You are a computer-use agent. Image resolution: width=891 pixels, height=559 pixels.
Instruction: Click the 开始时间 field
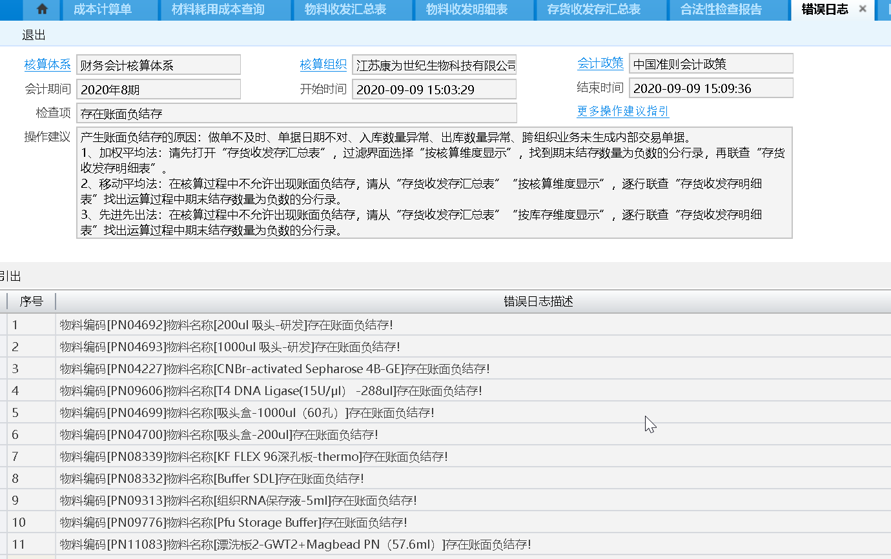tap(435, 89)
